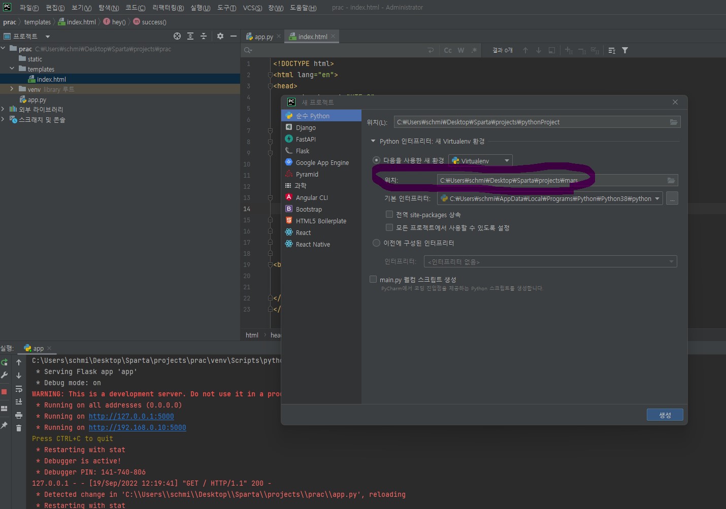Toggle match case (Cc) in find bar
The image size is (726, 509).
coord(448,50)
